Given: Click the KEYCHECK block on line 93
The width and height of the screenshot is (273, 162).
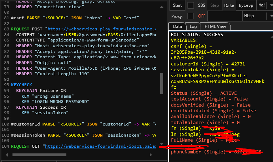Looking at the screenshot, I should click(21, 85).
